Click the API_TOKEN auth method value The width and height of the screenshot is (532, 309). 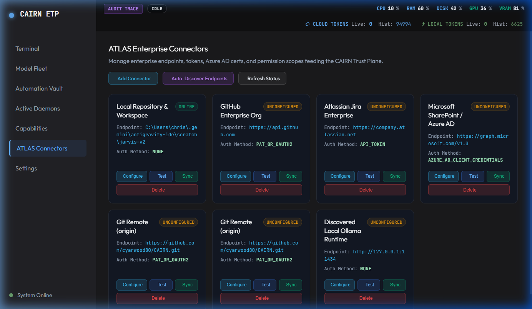372,144
